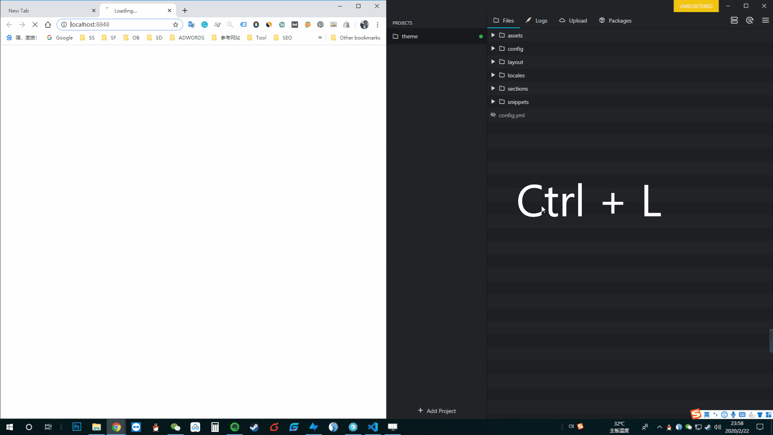773x435 pixels.
Task: Open Chrome's three-dot menu
Action: tap(377, 25)
